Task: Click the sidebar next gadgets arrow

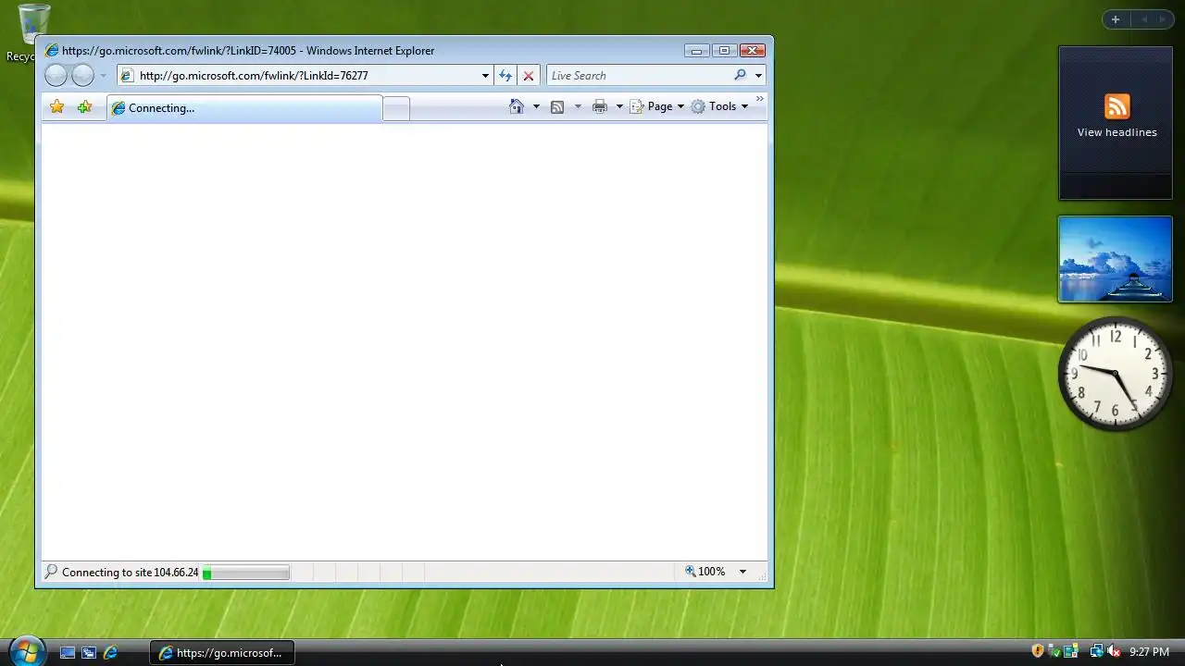Action: pos(1162,19)
